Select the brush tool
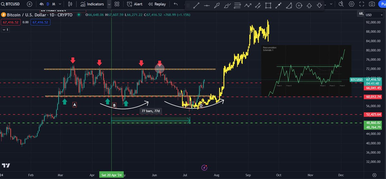 [227, 5]
